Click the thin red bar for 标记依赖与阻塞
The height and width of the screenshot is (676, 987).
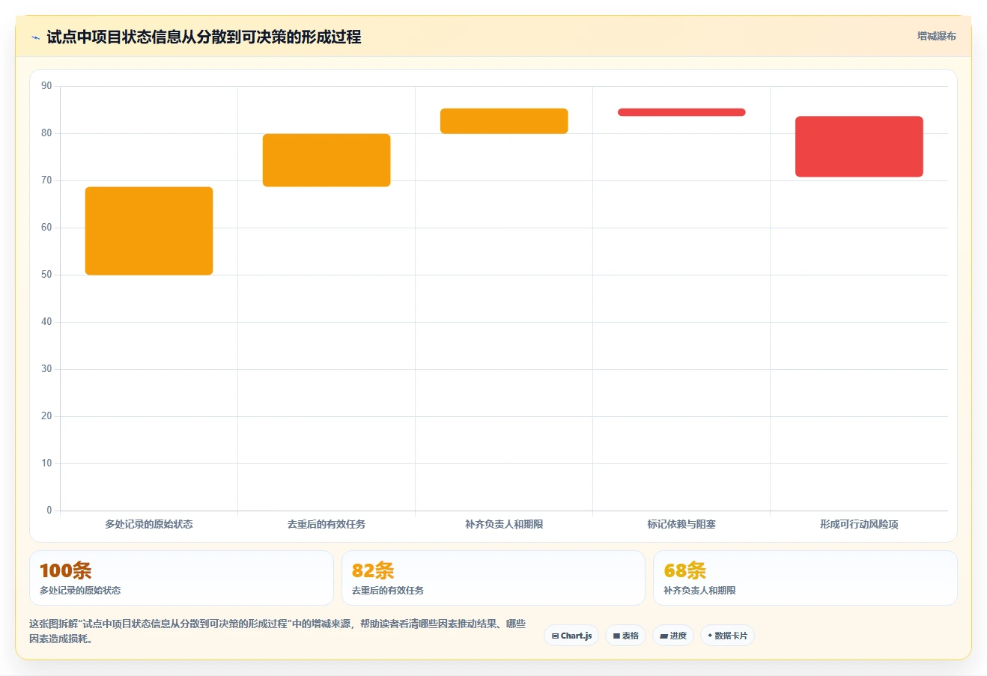pos(681,112)
